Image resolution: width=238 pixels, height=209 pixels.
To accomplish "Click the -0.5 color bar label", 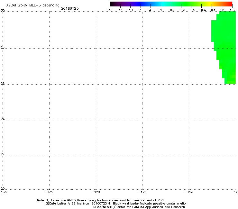I will tap(192, 10).
